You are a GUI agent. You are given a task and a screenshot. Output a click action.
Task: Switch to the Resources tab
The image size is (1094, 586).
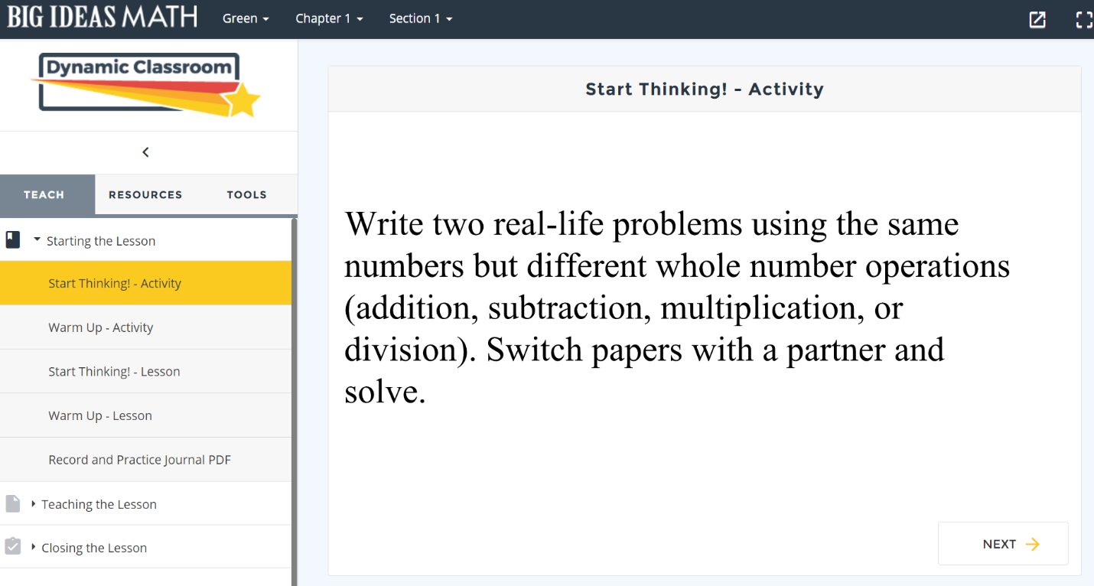click(x=145, y=194)
